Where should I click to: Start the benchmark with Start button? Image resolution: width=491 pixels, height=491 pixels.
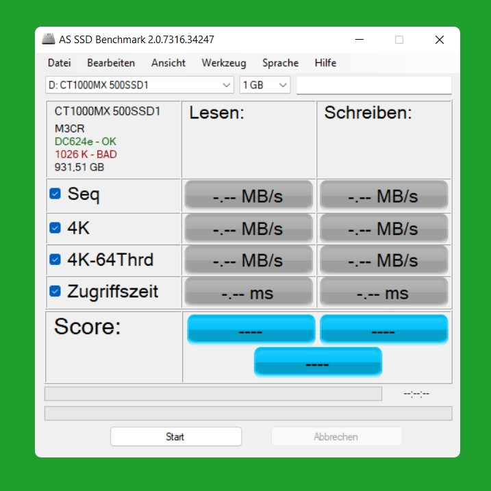point(176,436)
